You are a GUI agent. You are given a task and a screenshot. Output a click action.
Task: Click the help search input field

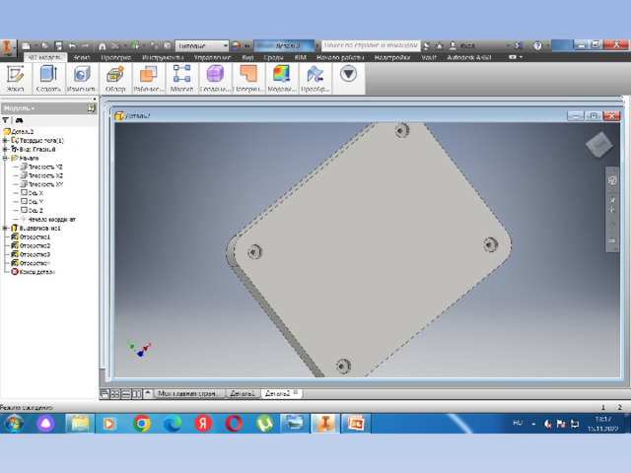pyautogui.click(x=371, y=45)
